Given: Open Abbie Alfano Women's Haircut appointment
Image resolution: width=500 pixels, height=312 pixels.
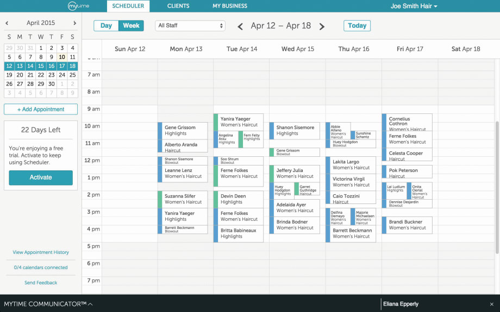Looking at the screenshot, I should pyautogui.click(x=338, y=131).
